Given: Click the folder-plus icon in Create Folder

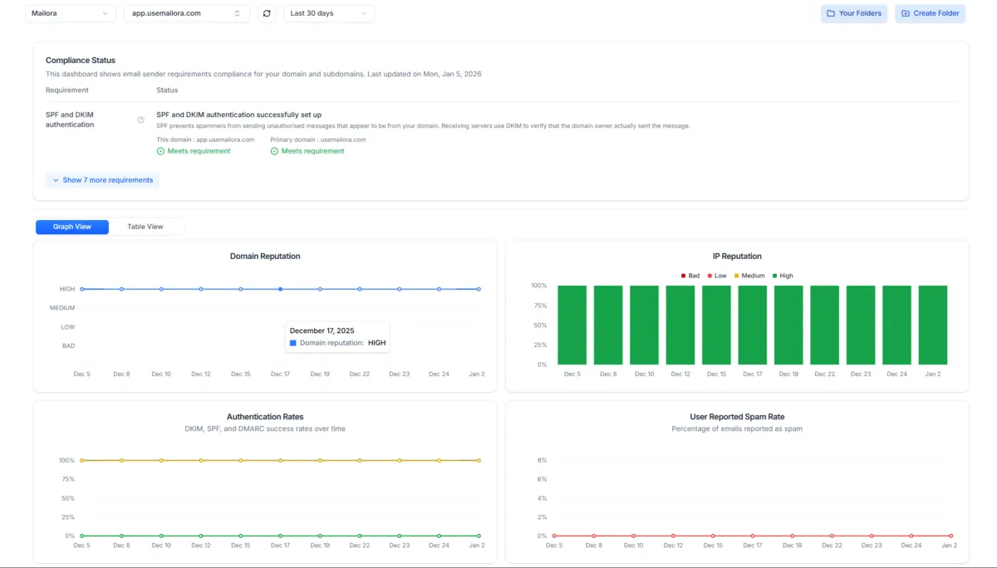Looking at the screenshot, I should pyautogui.click(x=905, y=13).
